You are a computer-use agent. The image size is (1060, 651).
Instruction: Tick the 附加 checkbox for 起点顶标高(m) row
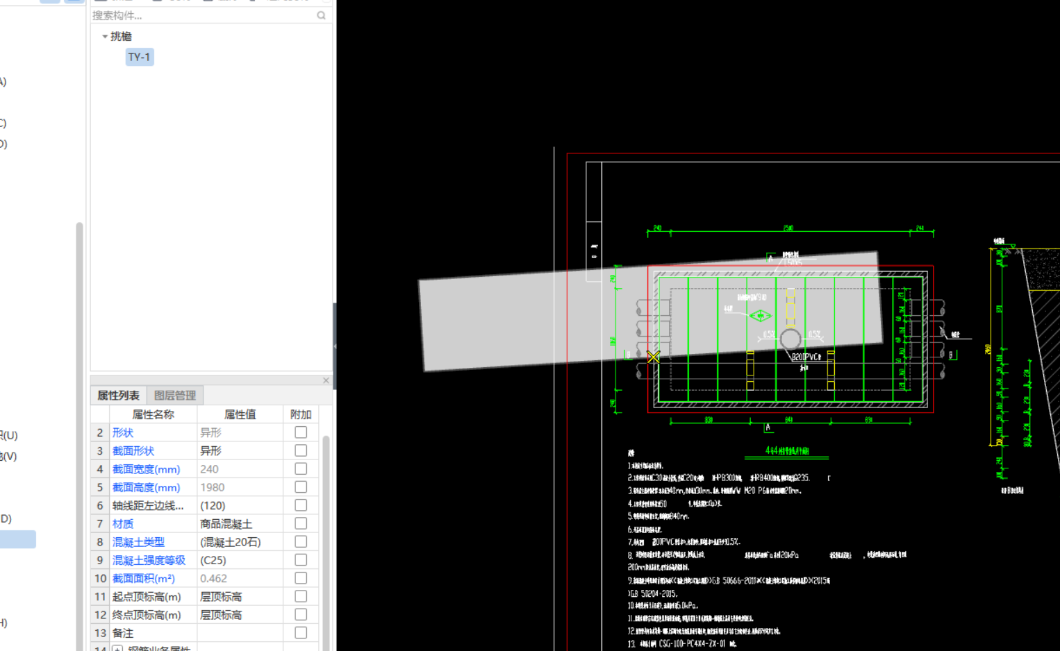point(301,596)
